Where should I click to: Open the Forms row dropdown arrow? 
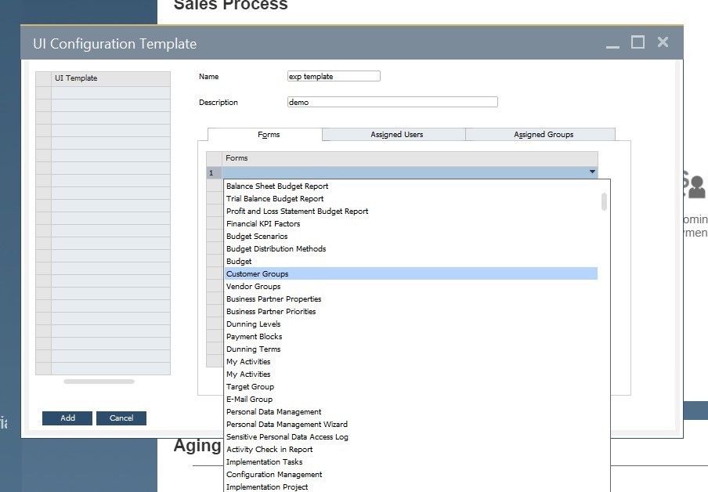coord(592,171)
